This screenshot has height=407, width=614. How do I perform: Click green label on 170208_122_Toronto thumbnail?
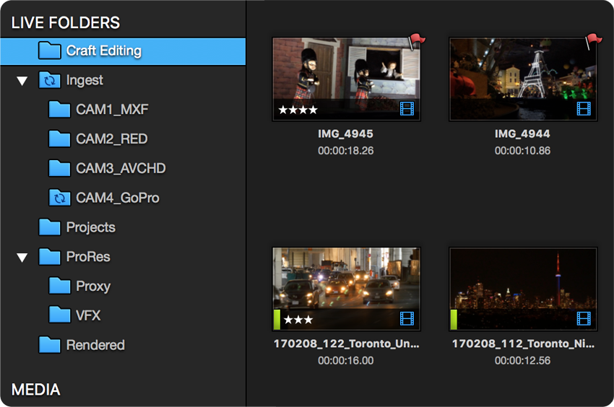click(x=277, y=320)
